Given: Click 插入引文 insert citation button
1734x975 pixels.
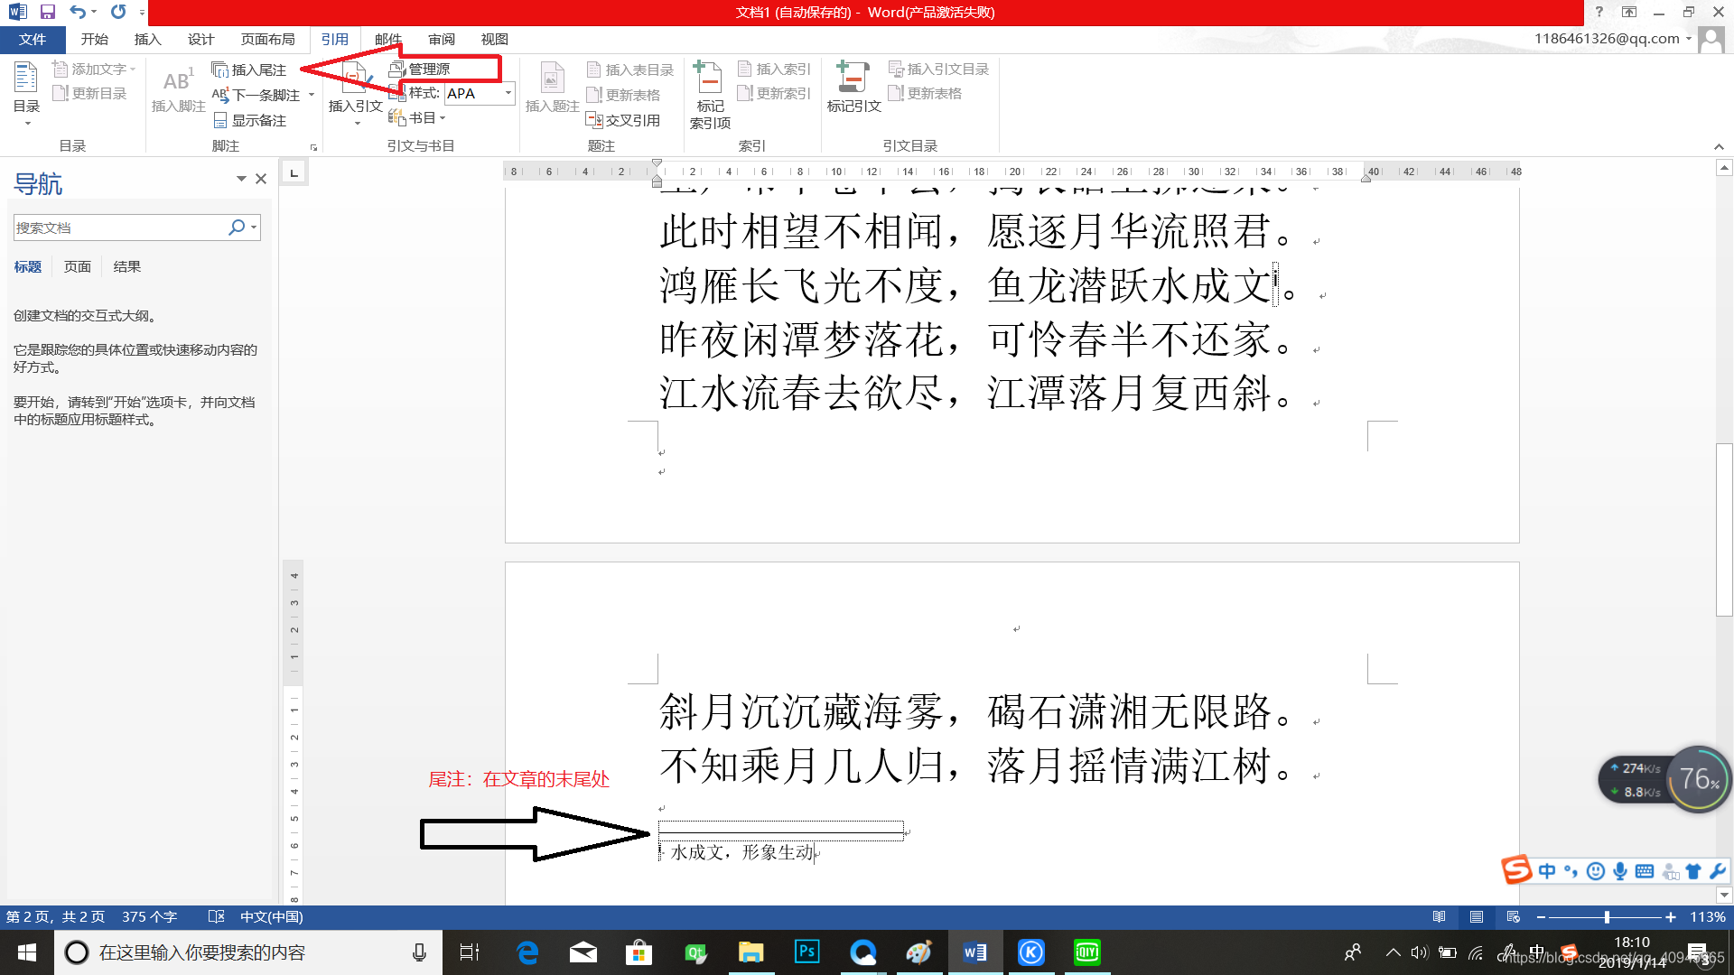Looking at the screenshot, I should click(355, 96).
